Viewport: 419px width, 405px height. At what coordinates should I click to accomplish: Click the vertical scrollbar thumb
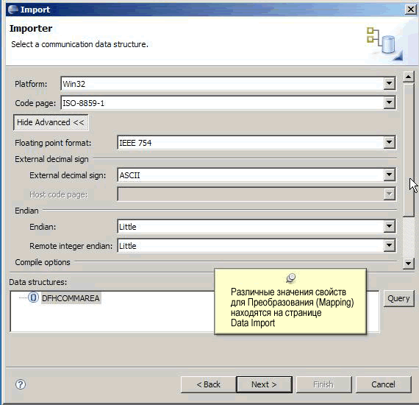tap(408, 150)
